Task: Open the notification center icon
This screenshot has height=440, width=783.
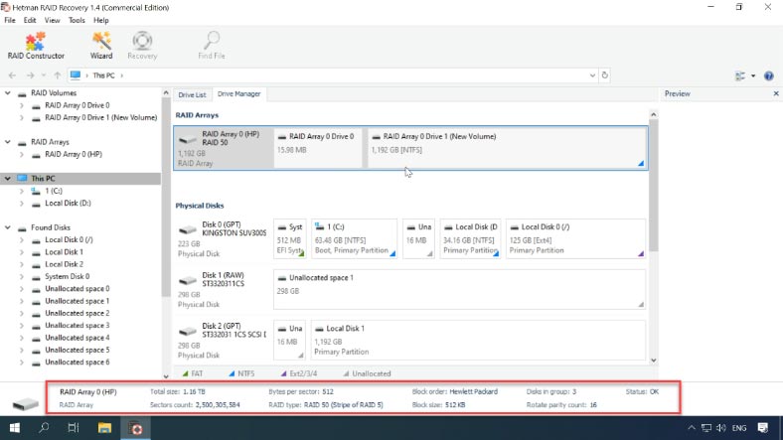Action: [762, 428]
